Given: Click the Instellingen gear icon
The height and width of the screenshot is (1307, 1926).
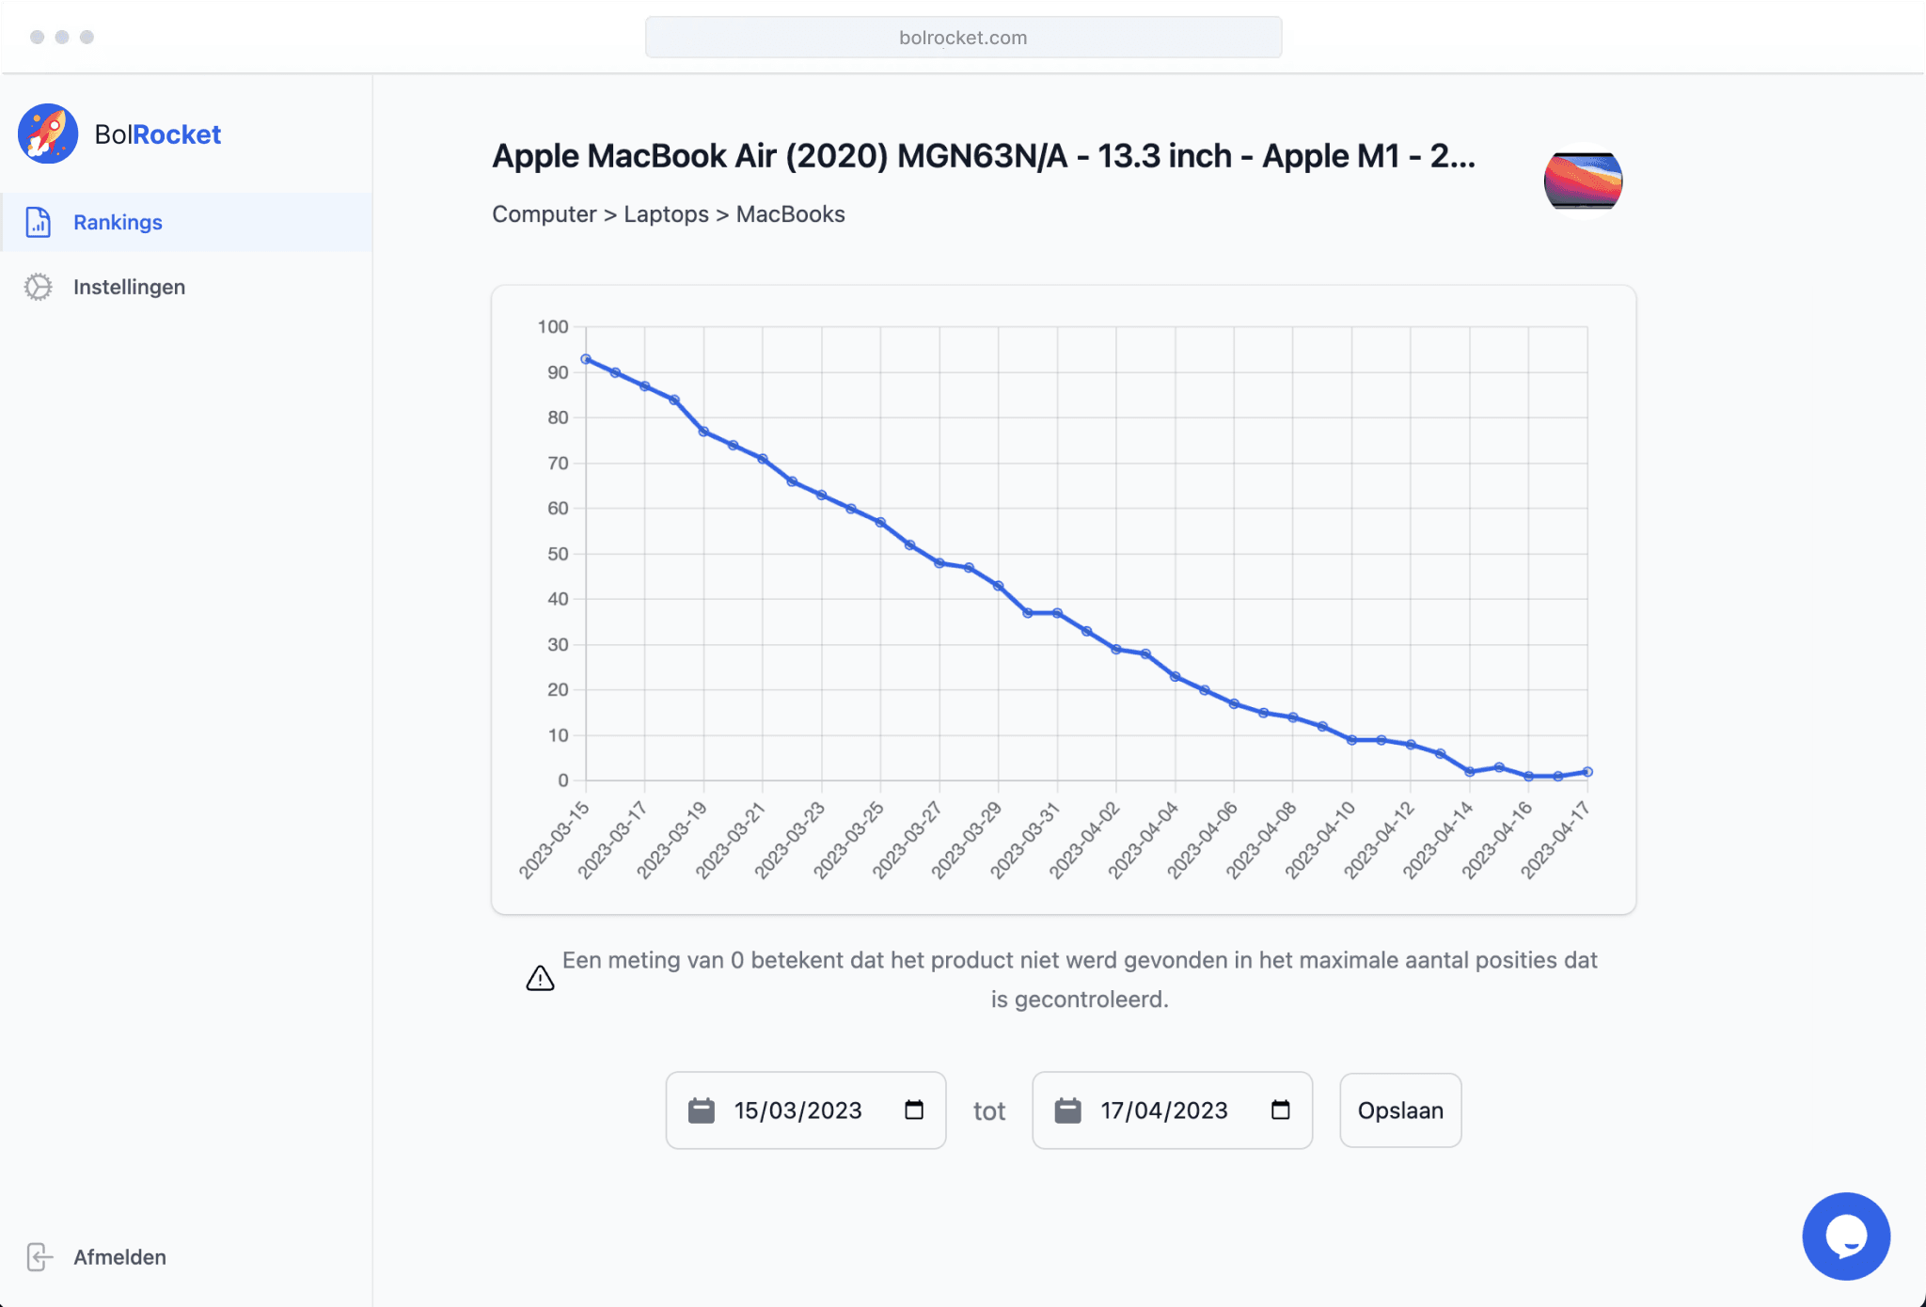Looking at the screenshot, I should coord(39,287).
